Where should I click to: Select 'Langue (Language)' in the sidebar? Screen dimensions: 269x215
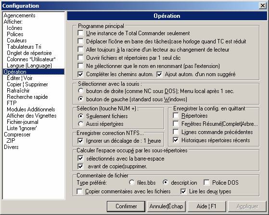pyautogui.click(x=29, y=66)
